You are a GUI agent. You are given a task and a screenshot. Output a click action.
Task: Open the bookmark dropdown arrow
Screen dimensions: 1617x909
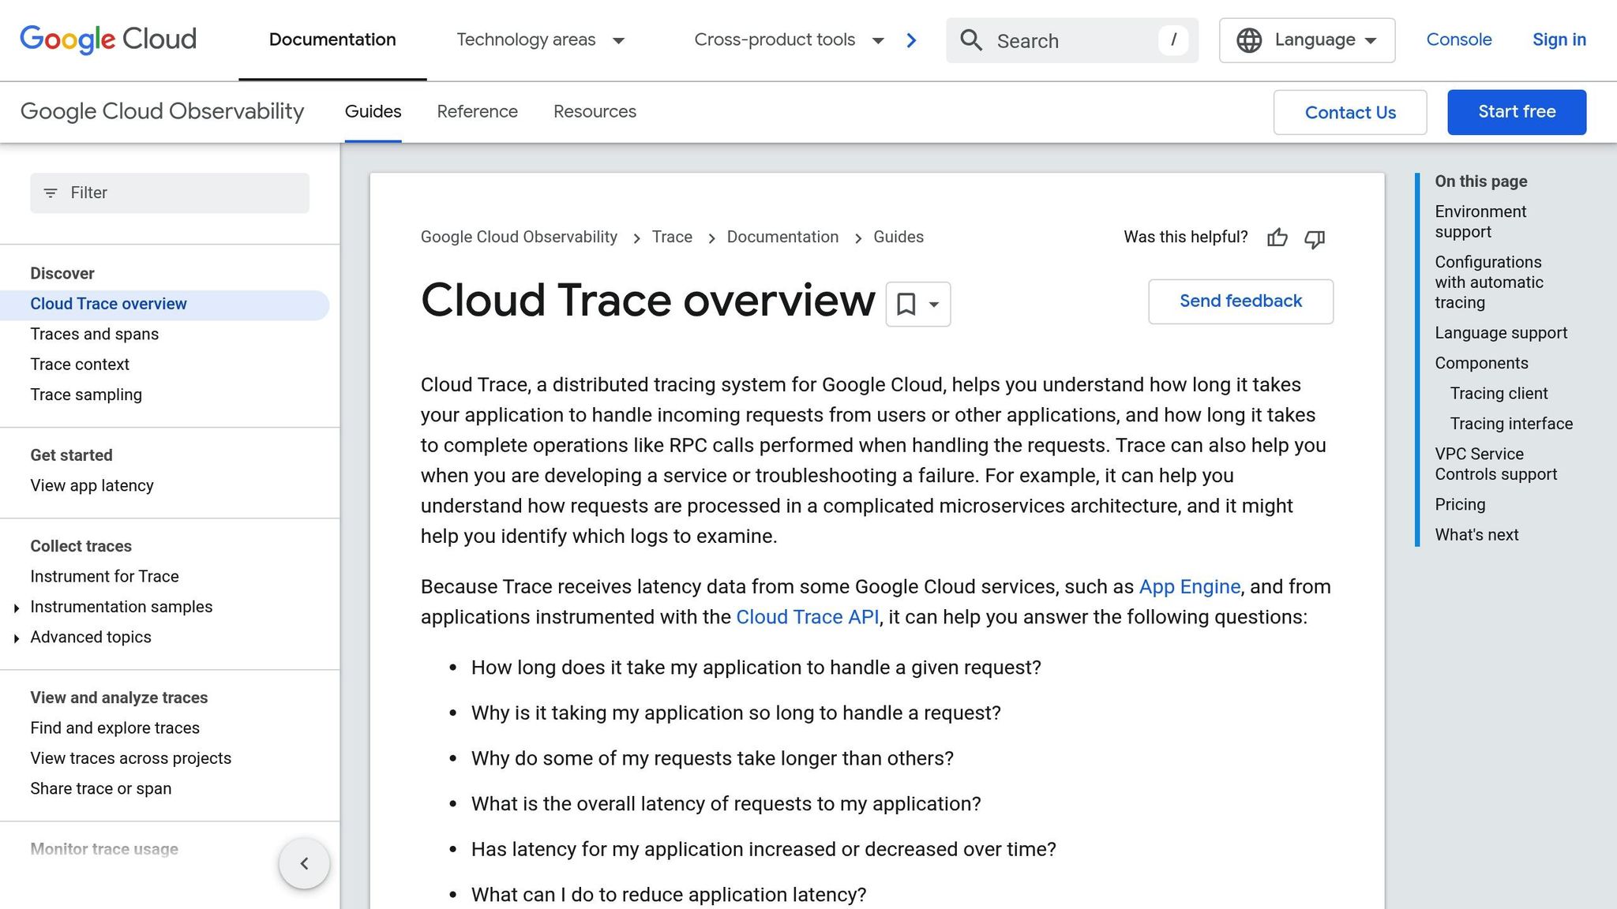[934, 305]
